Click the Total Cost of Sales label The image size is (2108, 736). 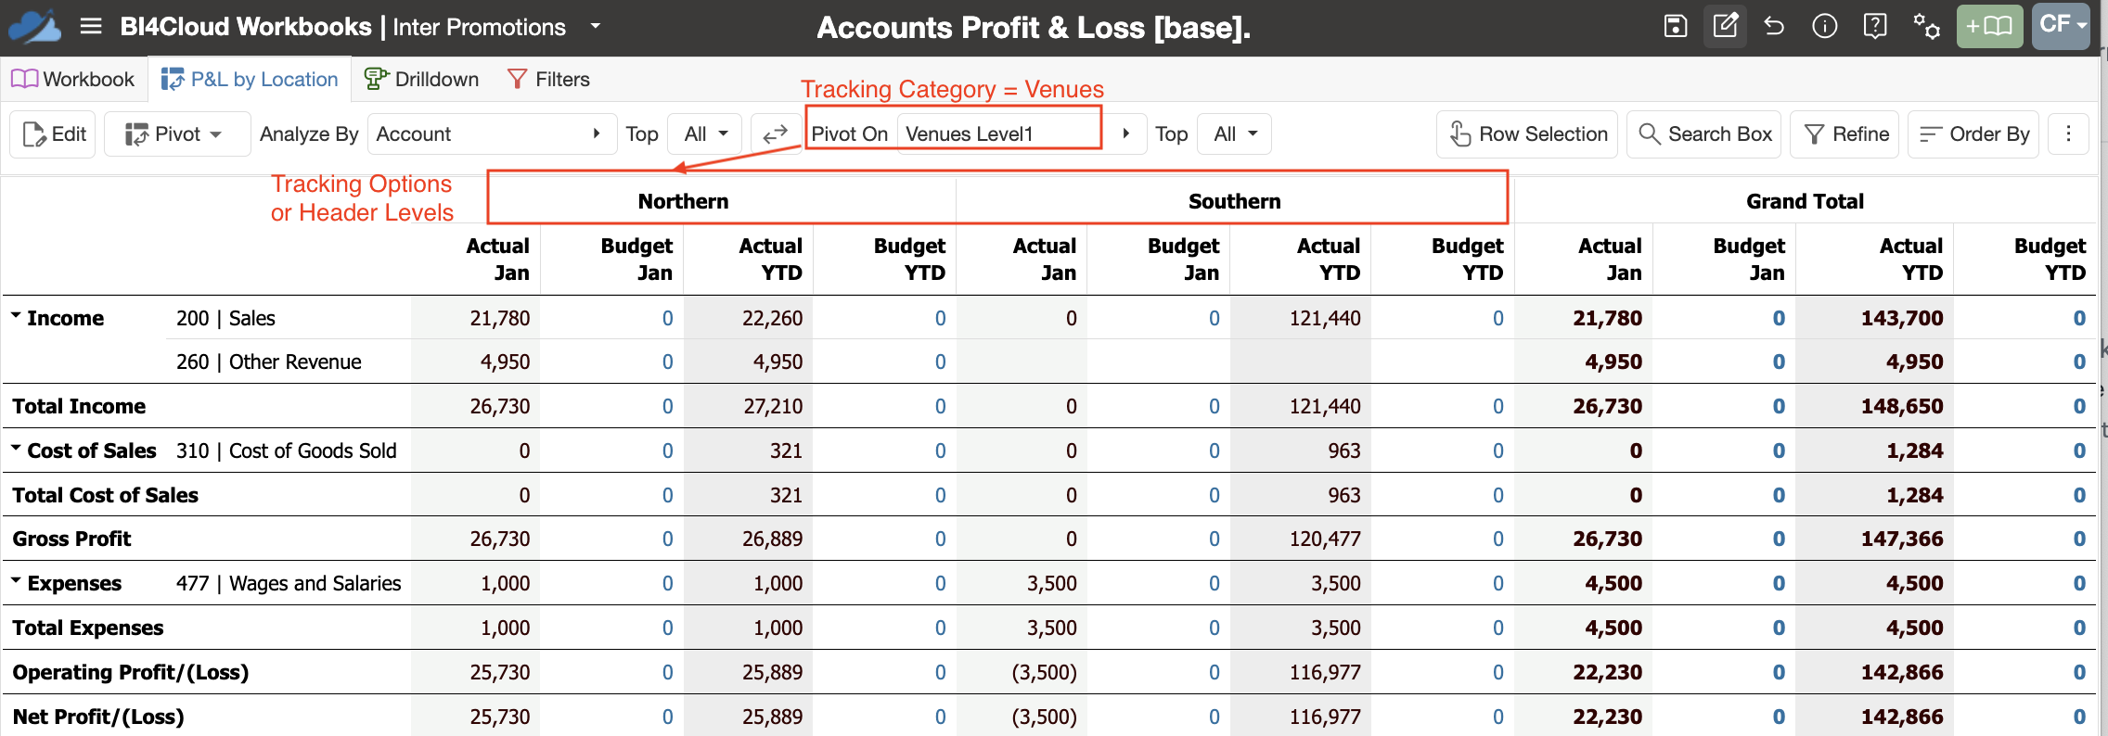pos(105,495)
